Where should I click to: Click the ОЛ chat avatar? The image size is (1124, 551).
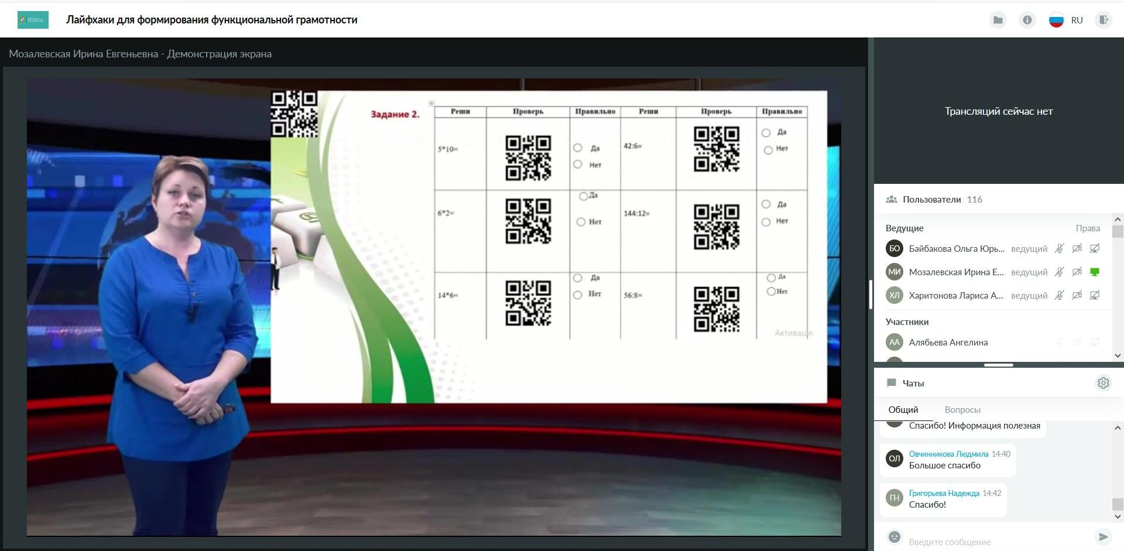895,458
